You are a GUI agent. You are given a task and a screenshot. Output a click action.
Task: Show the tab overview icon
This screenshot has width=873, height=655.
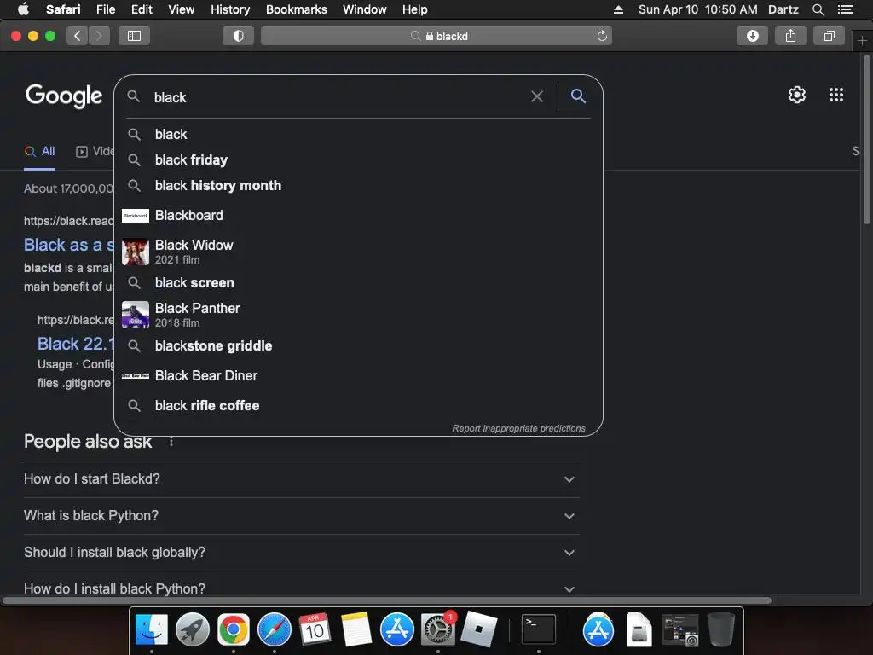tap(829, 36)
